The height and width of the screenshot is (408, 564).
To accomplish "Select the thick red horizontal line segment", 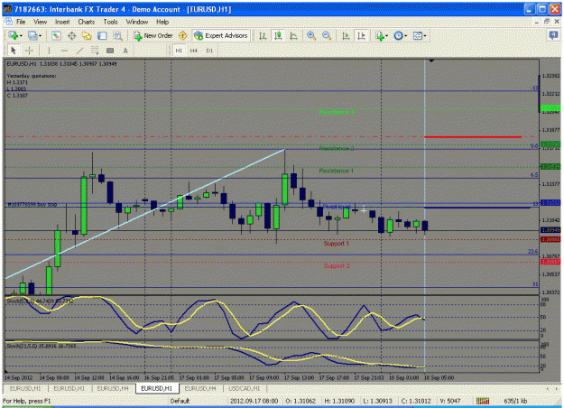I will coord(473,136).
